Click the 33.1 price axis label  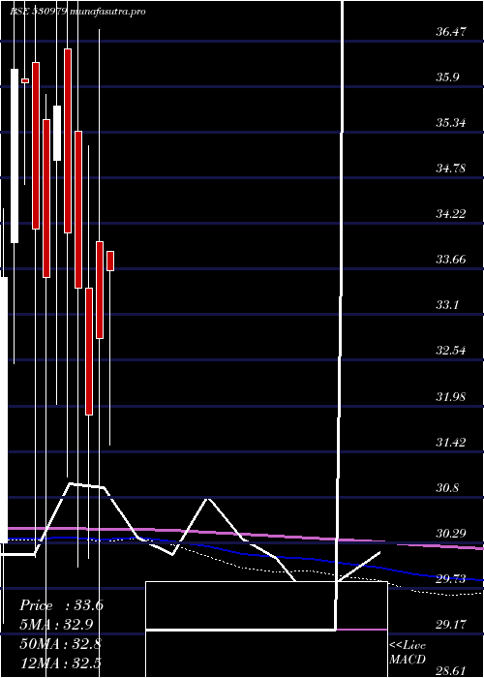pos(447,305)
